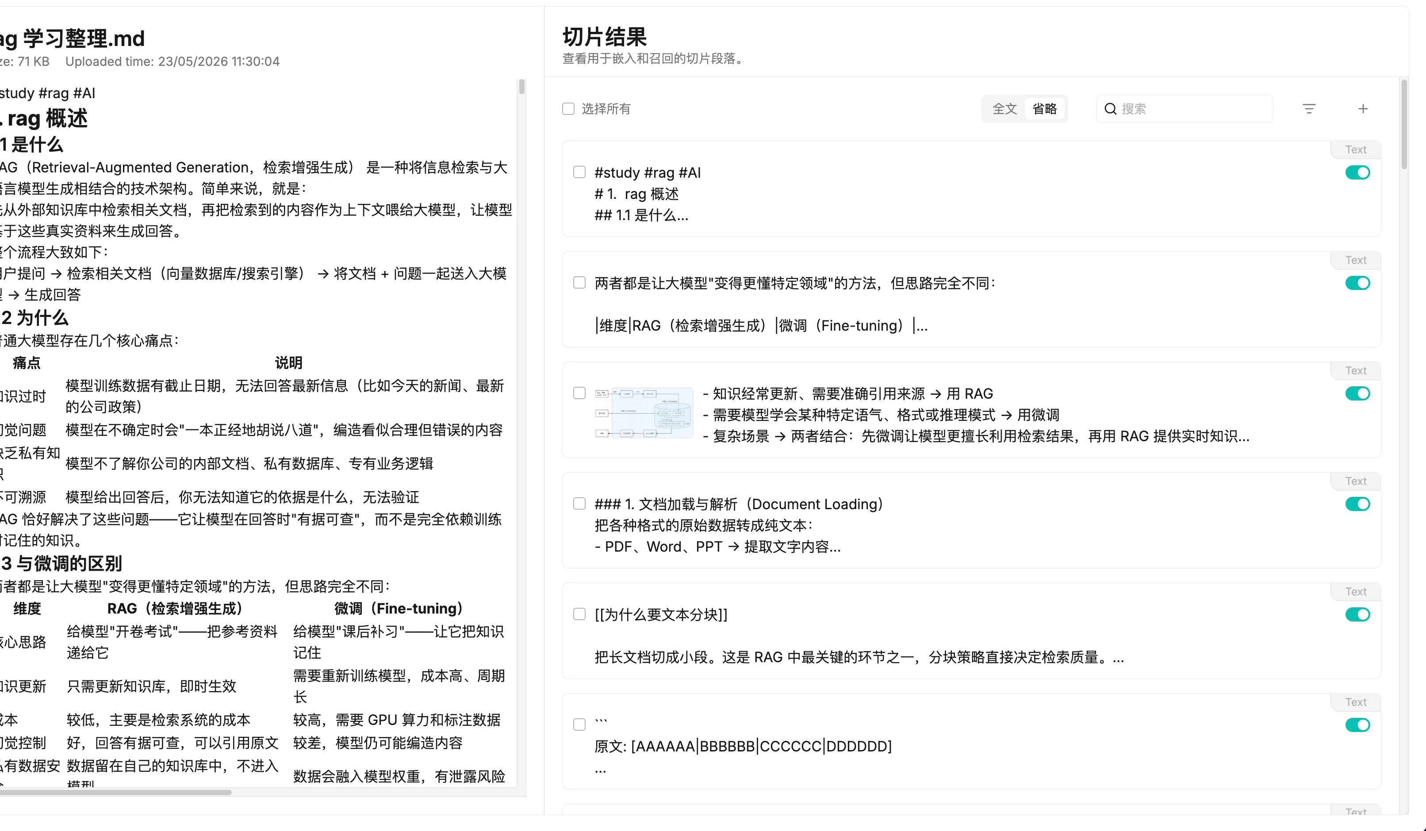The height and width of the screenshot is (831, 1426).
Task: Click the Text tag on [[为什么要文本分块]] chunk
Action: coord(1356,591)
